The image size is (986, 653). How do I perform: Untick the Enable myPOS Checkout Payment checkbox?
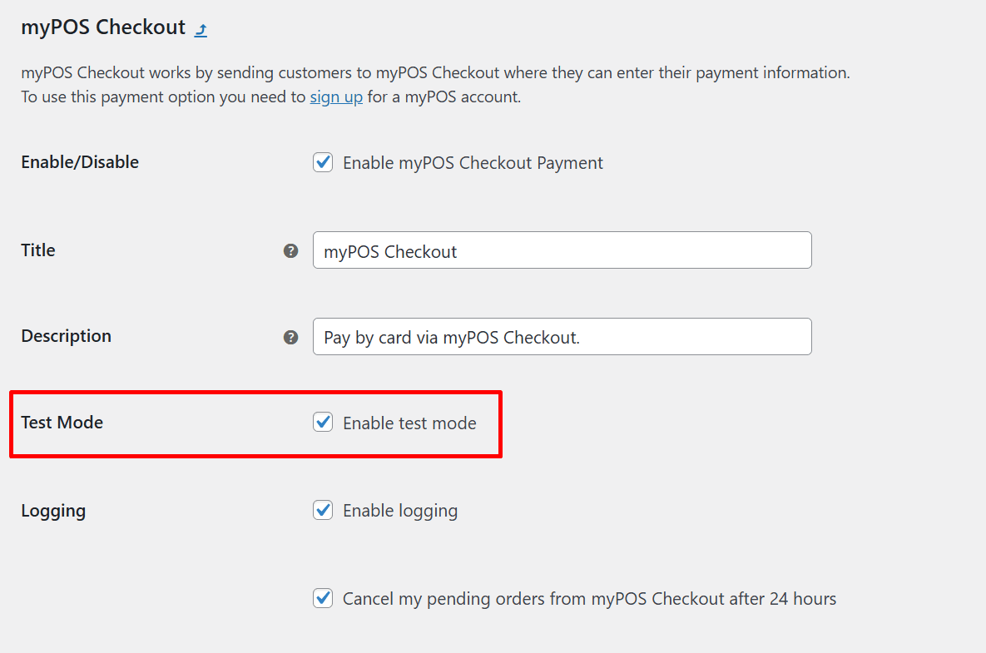coord(323,162)
